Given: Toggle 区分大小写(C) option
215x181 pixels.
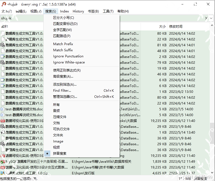Looking at the screenshot, I should [x=82, y=18].
